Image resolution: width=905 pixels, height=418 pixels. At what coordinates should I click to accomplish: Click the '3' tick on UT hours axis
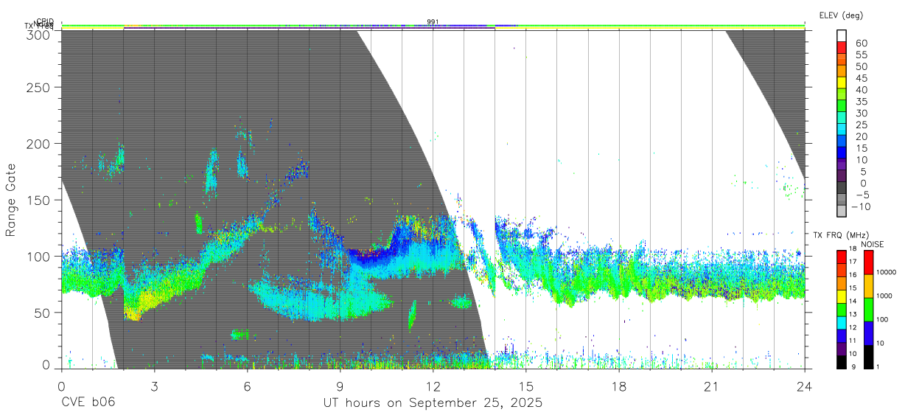(154, 386)
